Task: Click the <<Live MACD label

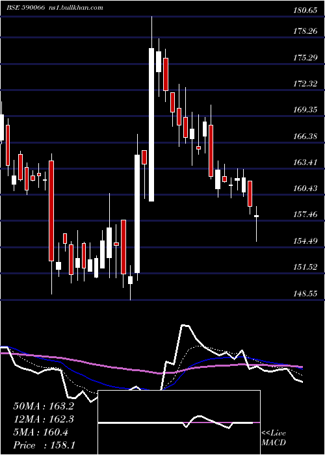Action: coord(274,437)
